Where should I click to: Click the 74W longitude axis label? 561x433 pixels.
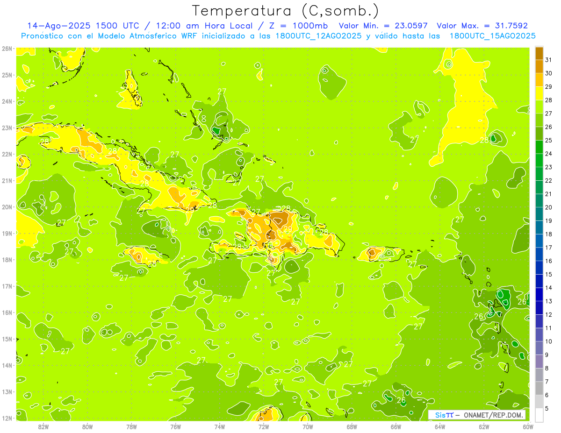coord(220,426)
